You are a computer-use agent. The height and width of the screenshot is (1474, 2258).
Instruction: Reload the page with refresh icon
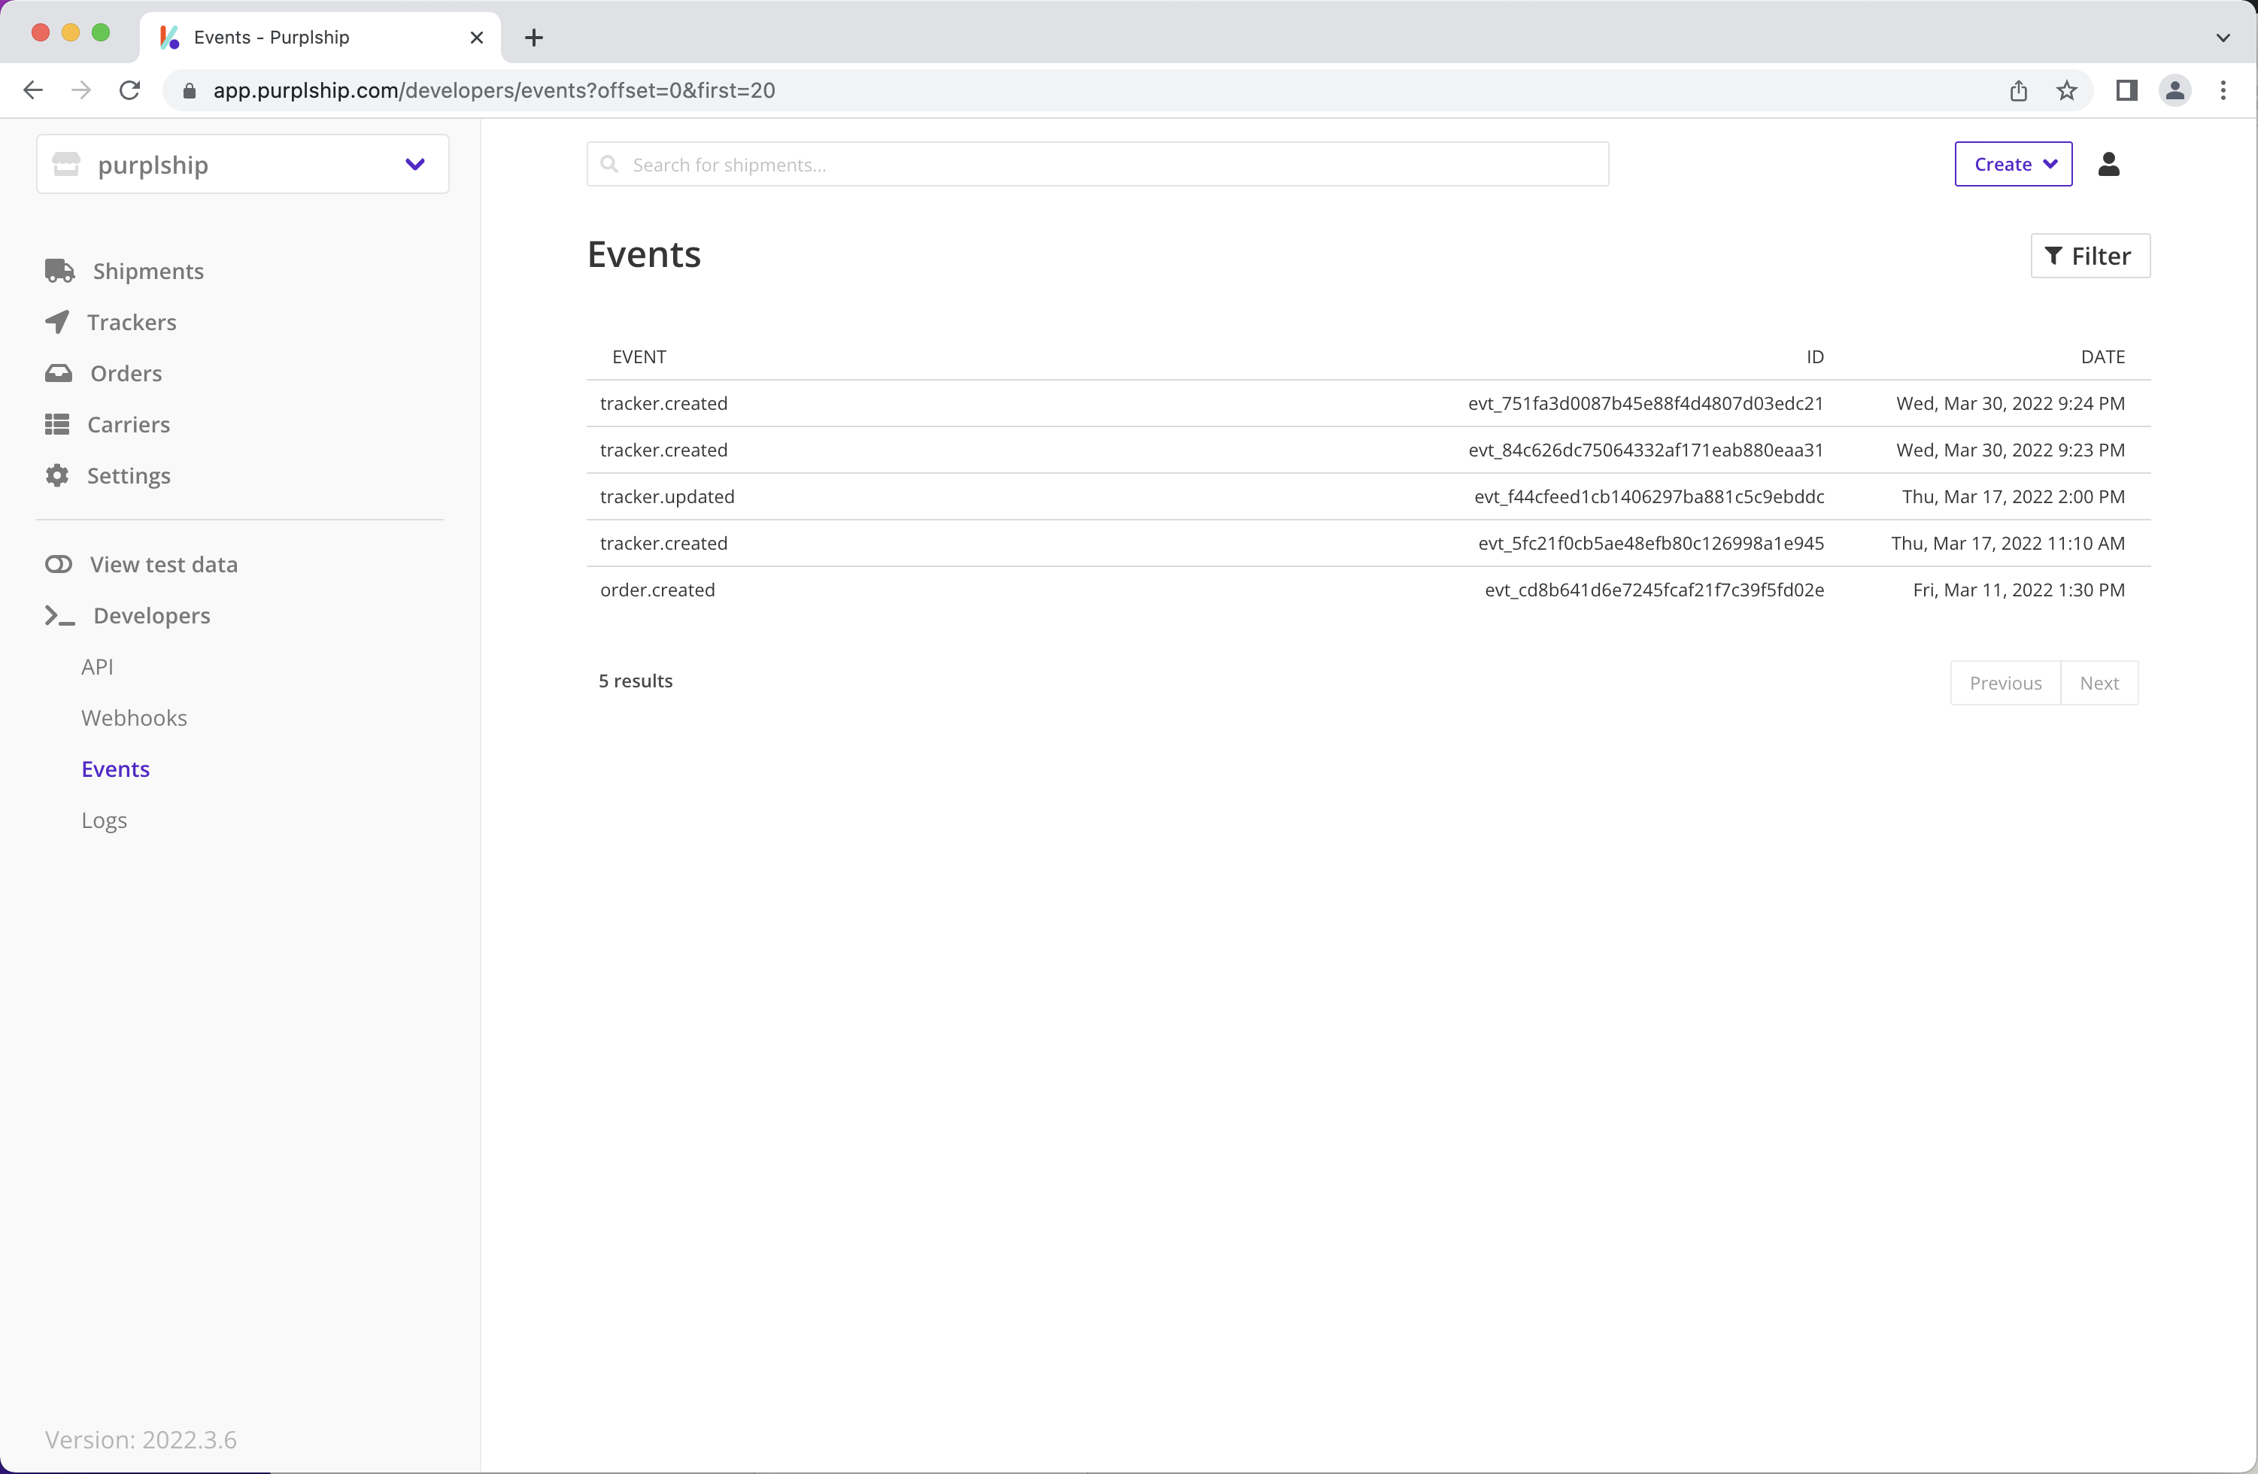[130, 90]
